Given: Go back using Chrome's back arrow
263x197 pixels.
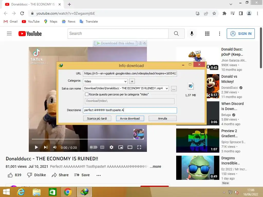Looking at the screenshot, I should [x=6, y=13].
